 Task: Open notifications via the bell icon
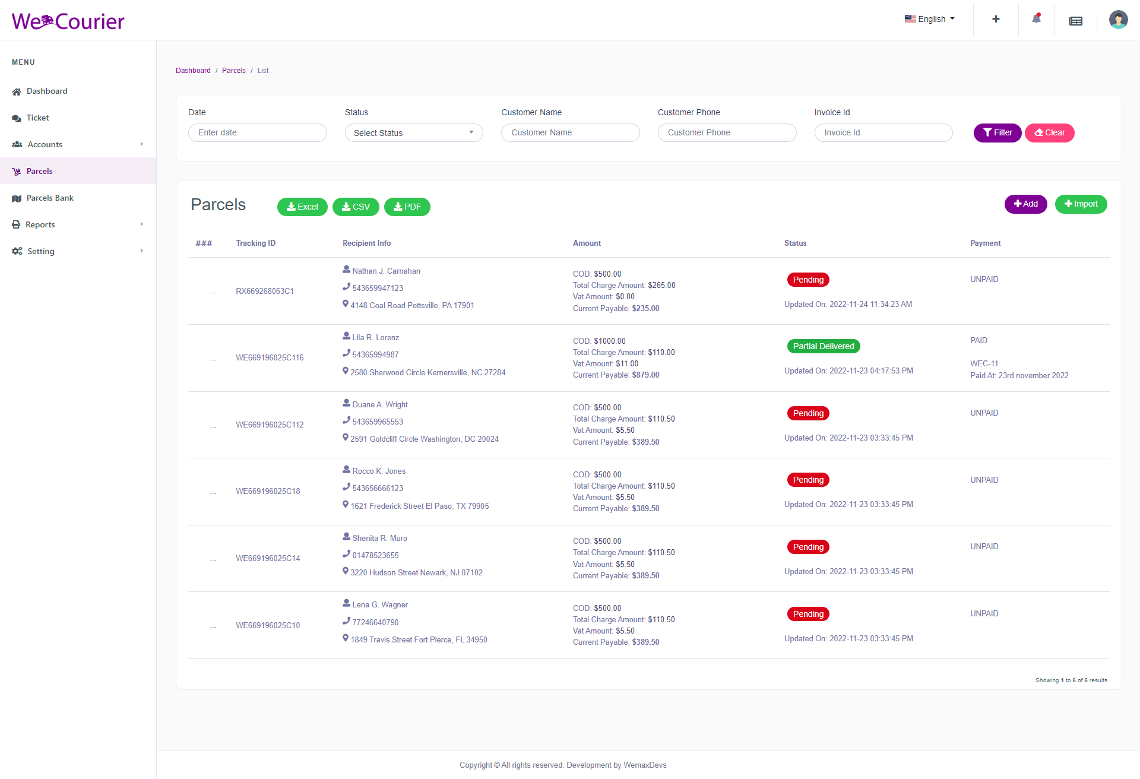[1035, 19]
